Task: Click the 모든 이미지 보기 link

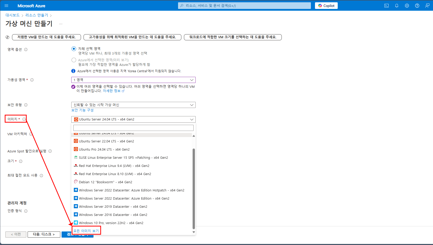Action: tap(86, 231)
